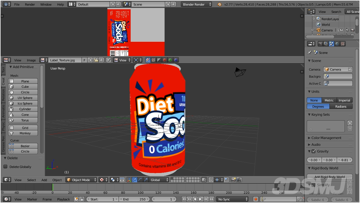360x203 pixels.
Task: Show green channel in image editor
Action: point(170,60)
